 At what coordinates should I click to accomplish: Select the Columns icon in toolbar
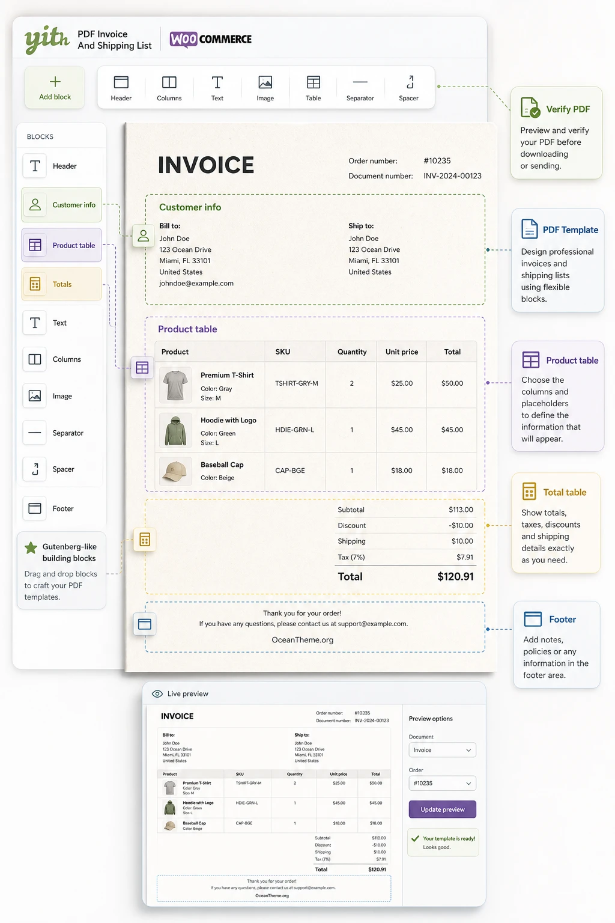click(169, 82)
